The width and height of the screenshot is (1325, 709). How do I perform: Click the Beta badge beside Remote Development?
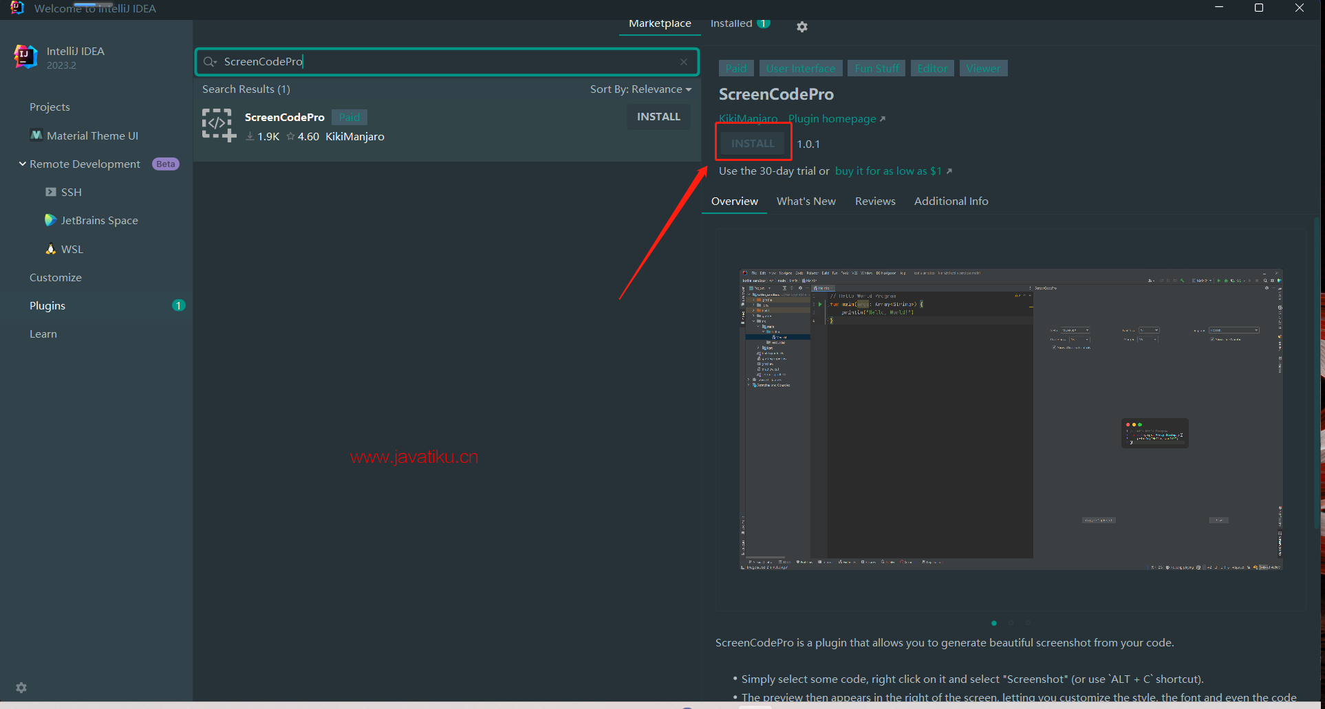pos(165,164)
